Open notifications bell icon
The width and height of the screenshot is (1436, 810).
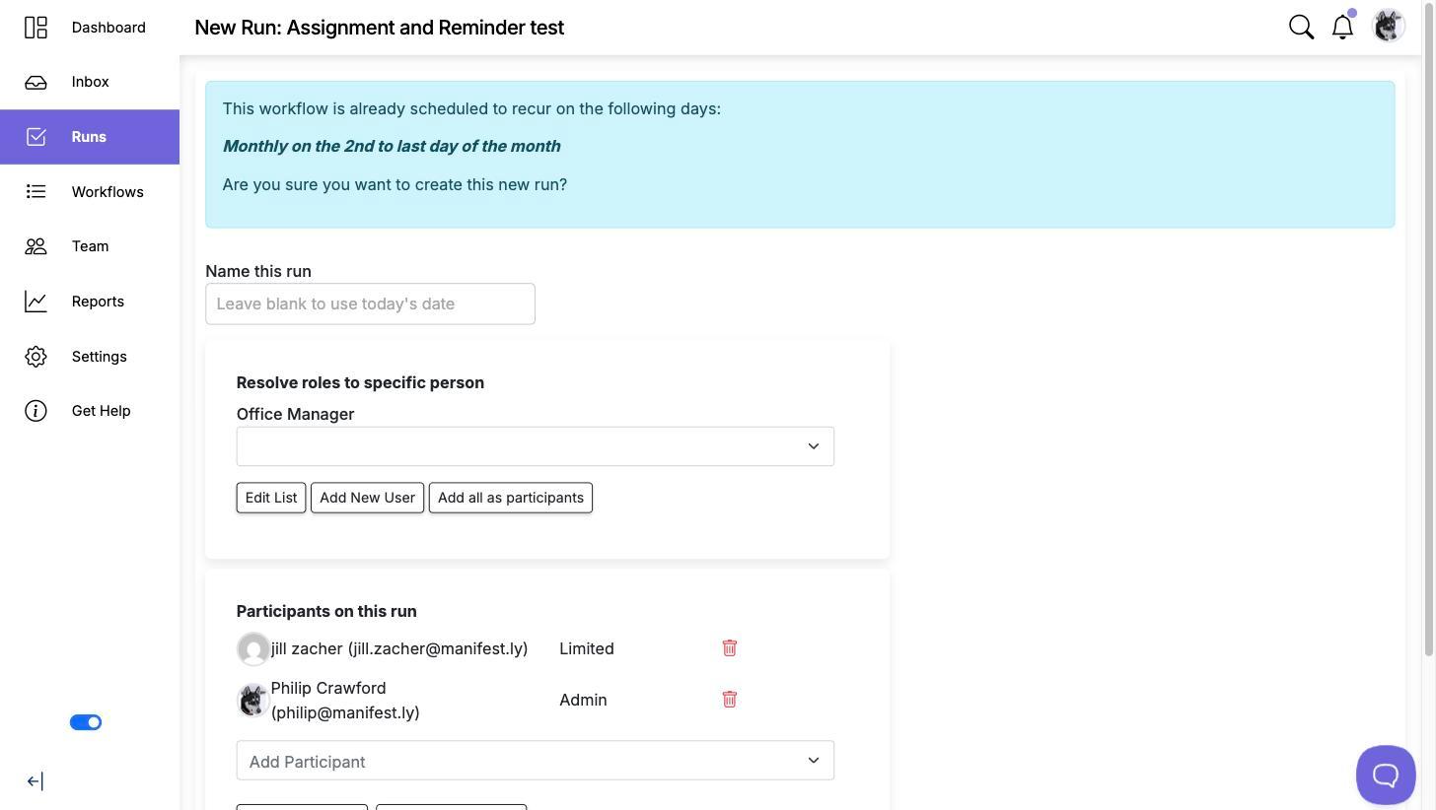point(1342,27)
